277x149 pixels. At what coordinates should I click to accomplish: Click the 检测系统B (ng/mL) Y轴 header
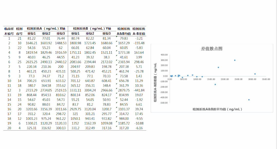(x=92, y=29)
